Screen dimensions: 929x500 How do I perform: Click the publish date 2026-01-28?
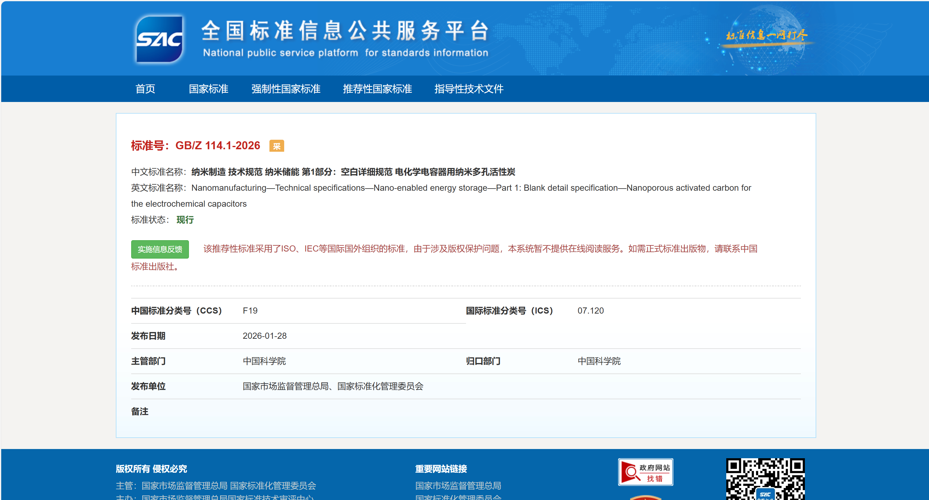(264, 336)
